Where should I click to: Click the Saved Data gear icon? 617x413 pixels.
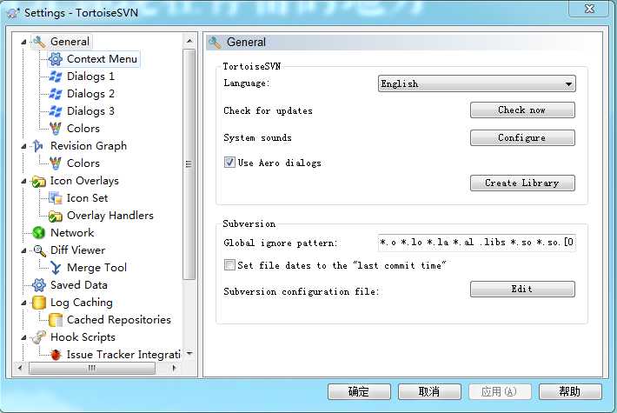pyautogui.click(x=39, y=285)
